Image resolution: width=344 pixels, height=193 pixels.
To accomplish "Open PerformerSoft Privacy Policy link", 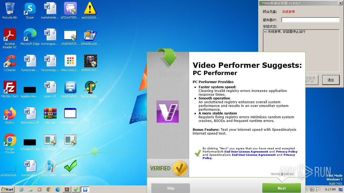I will (x=286, y=152).
